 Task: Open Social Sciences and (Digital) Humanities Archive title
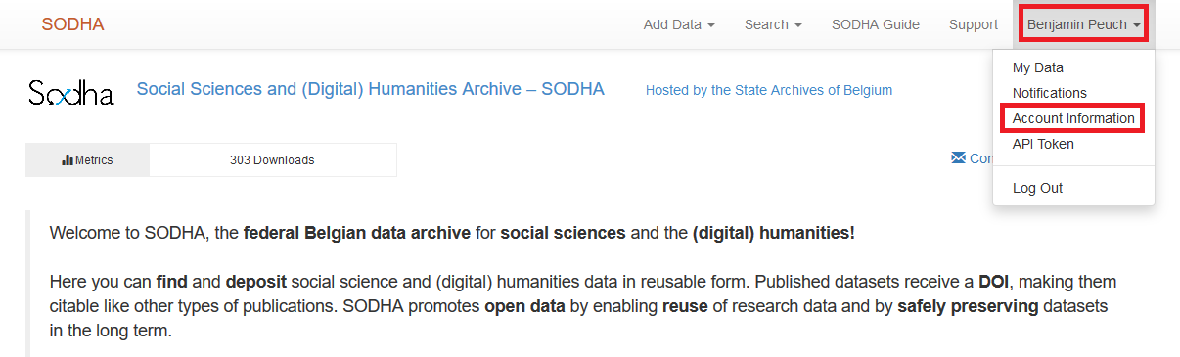pyautogui.click(x=370, y=89)
